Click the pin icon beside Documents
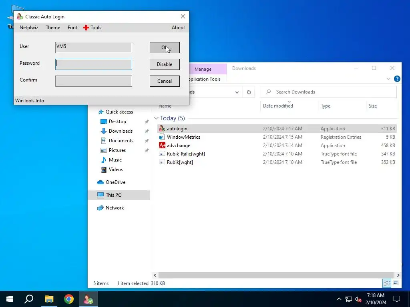Viewport: 410px width, 307px height. [x=147, y=141]
